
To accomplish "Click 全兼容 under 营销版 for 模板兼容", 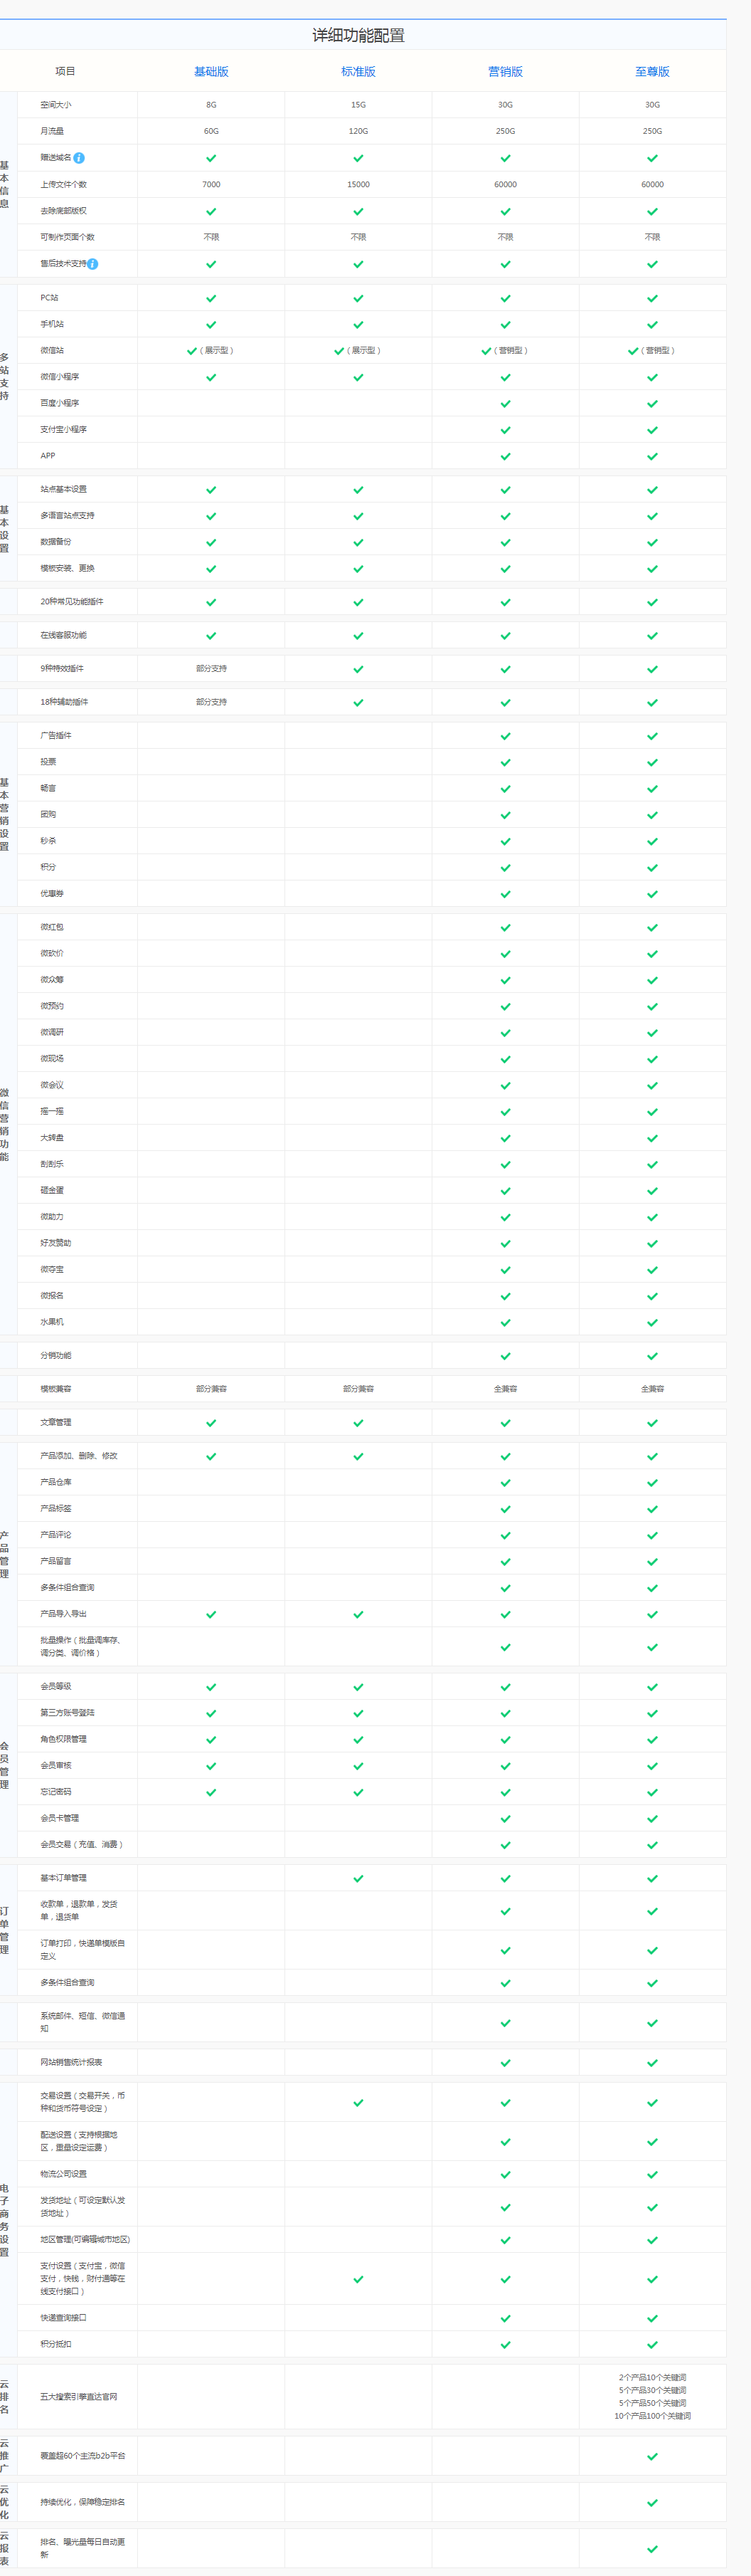I will 506,1389.
